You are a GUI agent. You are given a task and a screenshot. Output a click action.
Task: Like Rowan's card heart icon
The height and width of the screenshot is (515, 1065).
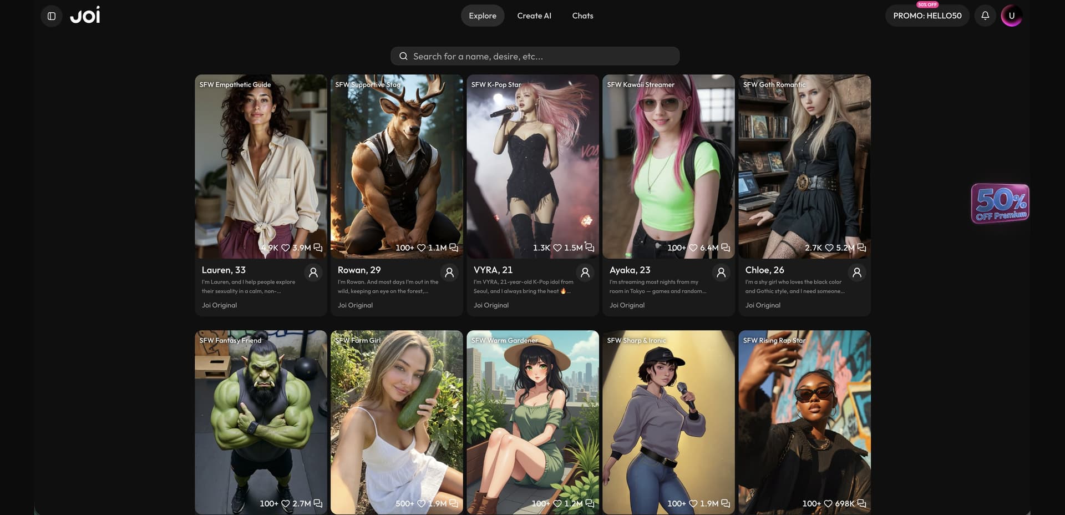pyautogui.click(x=422, y=248)
